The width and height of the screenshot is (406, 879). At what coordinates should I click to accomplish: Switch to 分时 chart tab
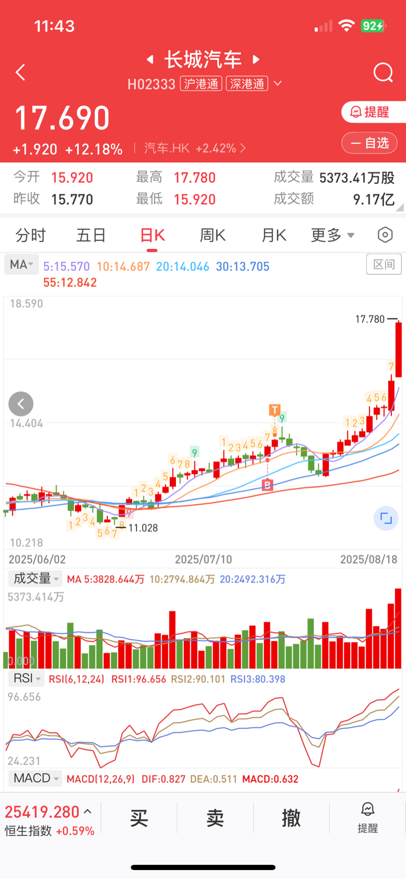pos(31,235)
